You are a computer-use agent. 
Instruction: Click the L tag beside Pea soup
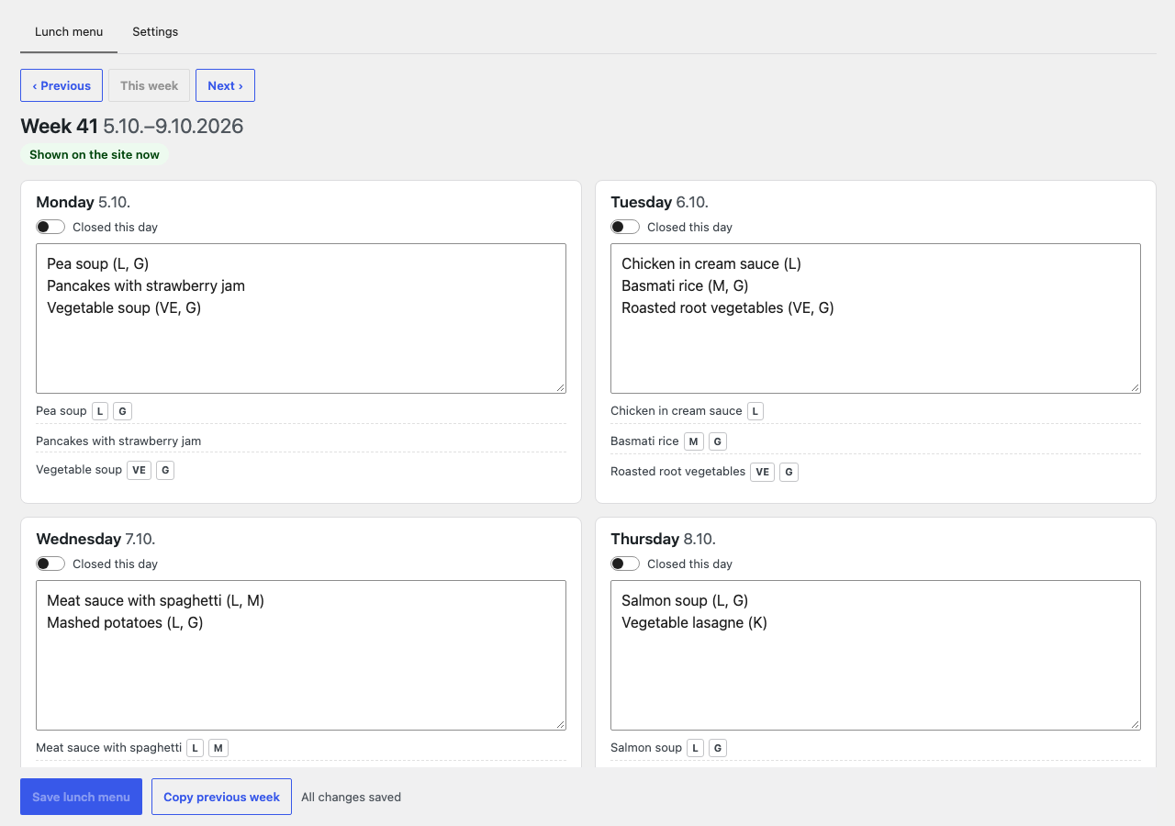[100, 411]
